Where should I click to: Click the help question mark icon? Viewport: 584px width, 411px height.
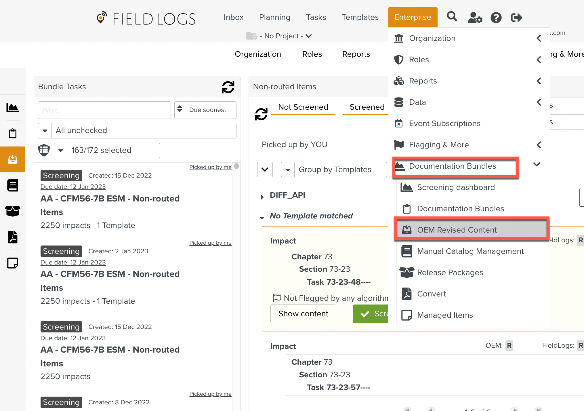pyautogui.click(x=496, y=18)
